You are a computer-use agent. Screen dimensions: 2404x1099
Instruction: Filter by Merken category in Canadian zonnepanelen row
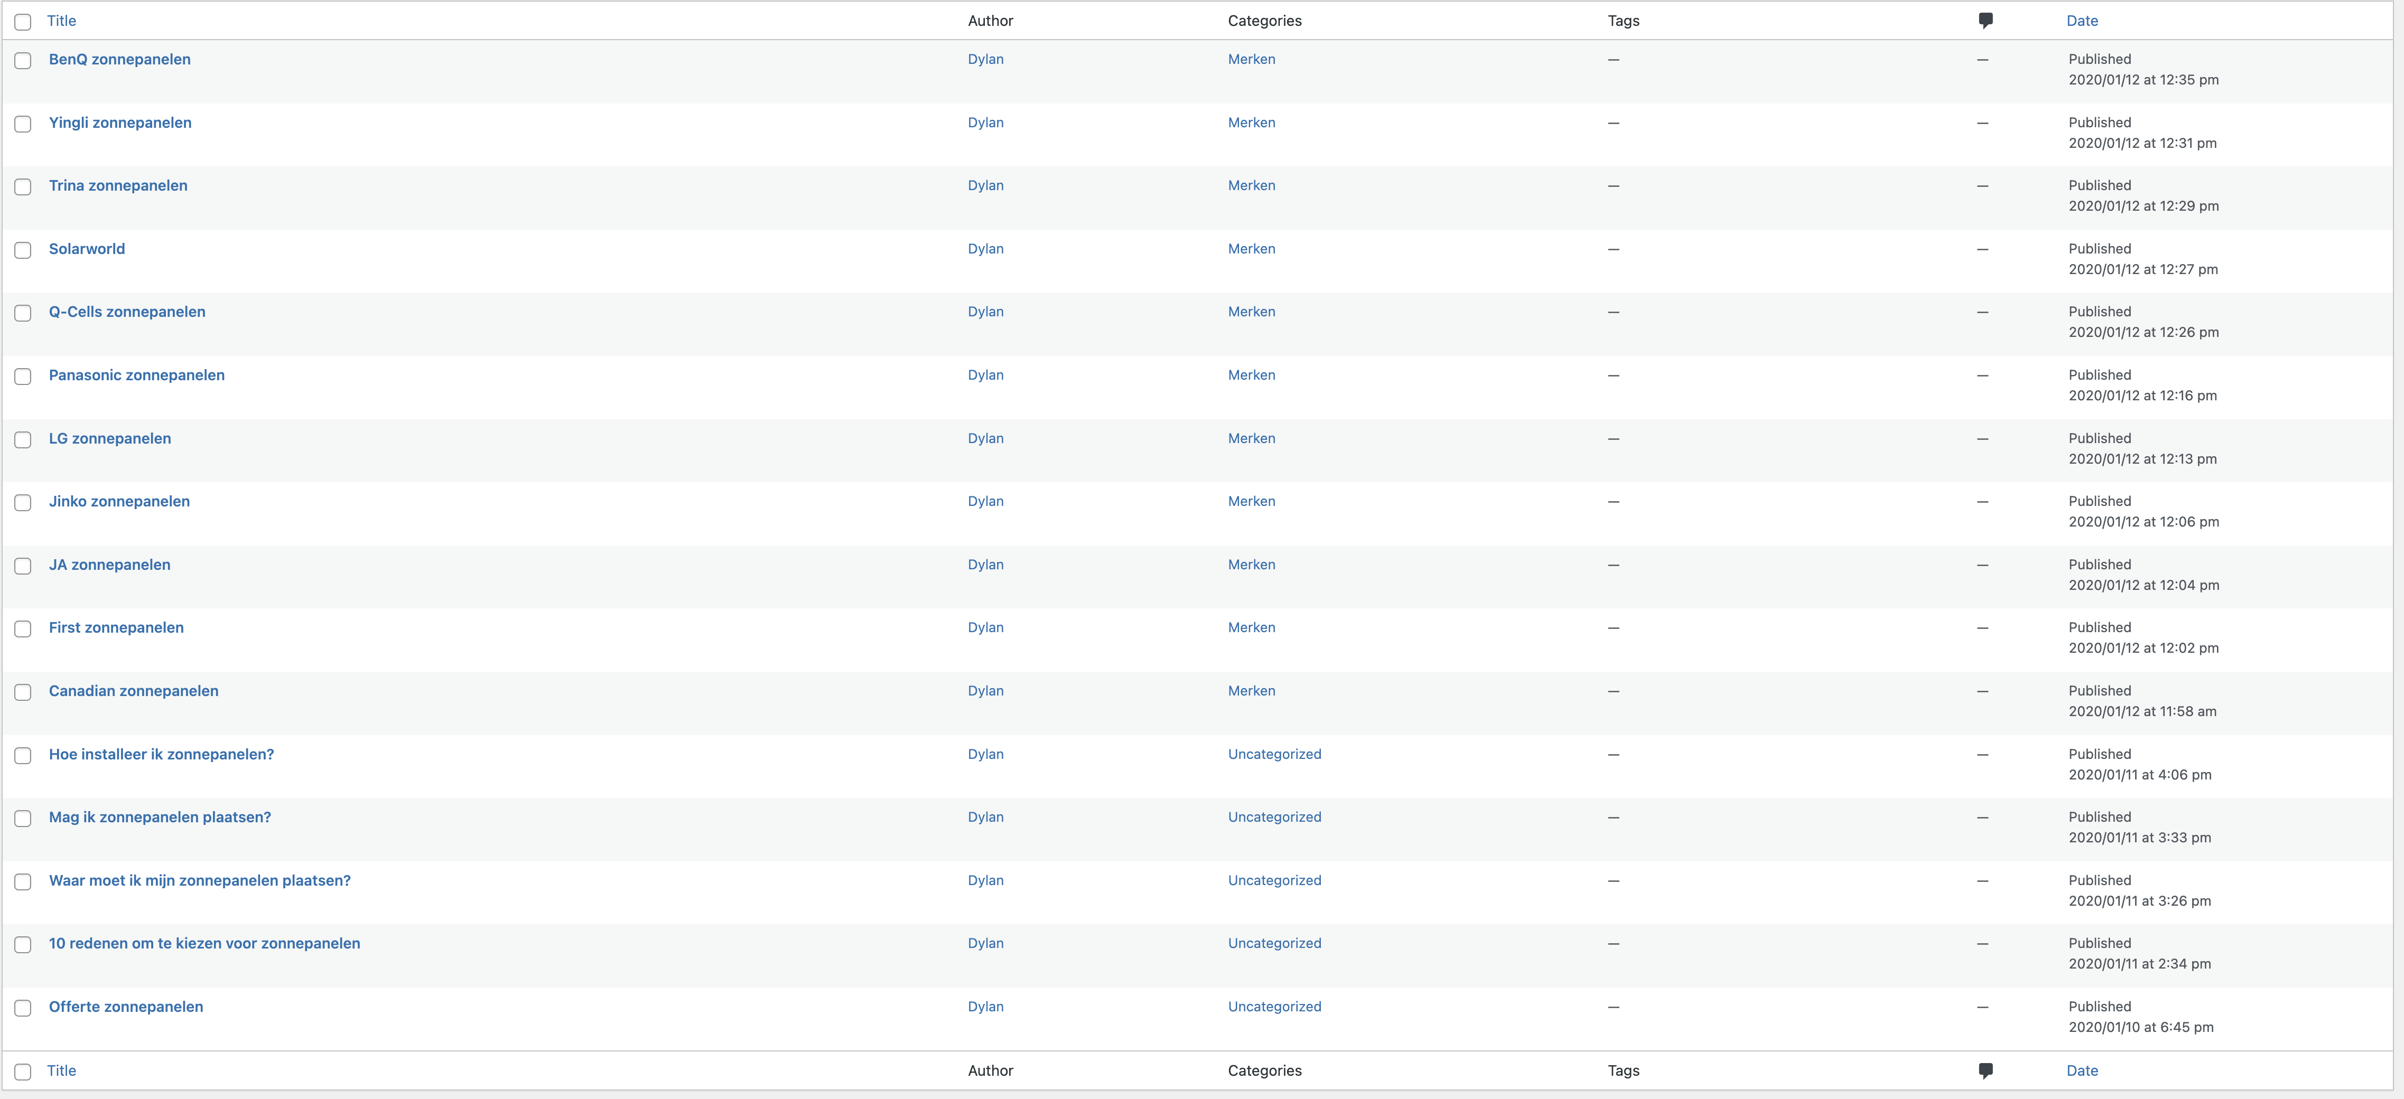click(1252, 691)
